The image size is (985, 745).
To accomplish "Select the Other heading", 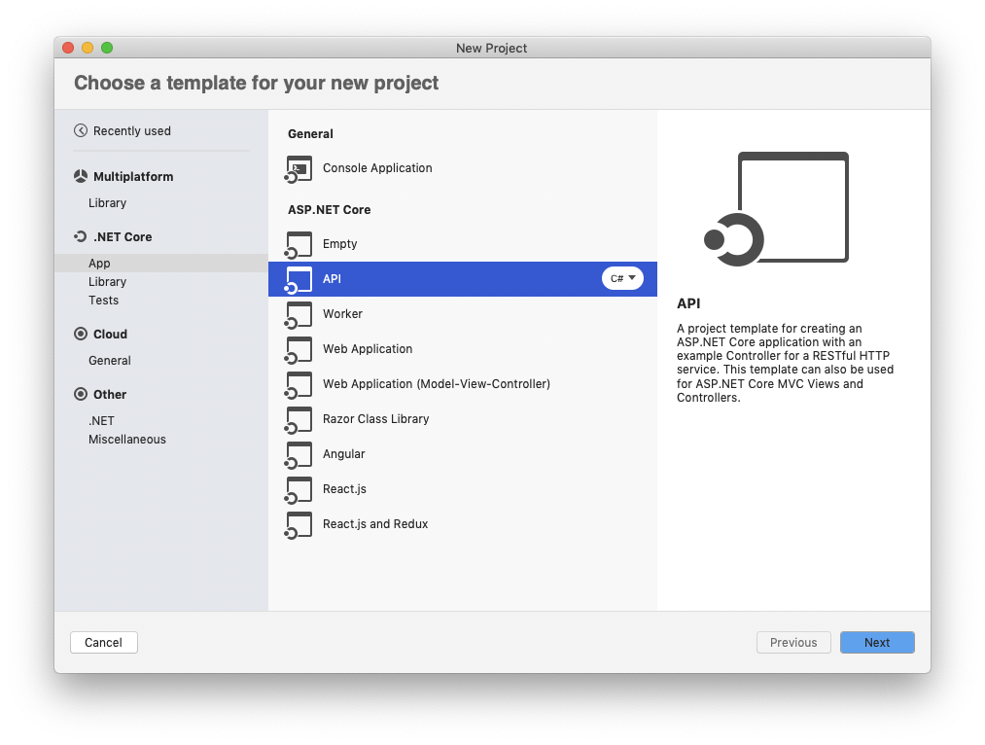I will pos(110,395).
